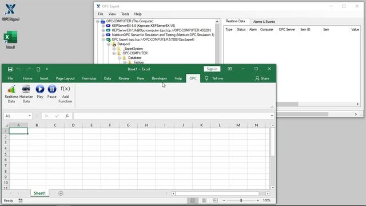Viewport: 366px width, 206px height.
Task: Select the Database folder in tree
Action: coord(135,58)
